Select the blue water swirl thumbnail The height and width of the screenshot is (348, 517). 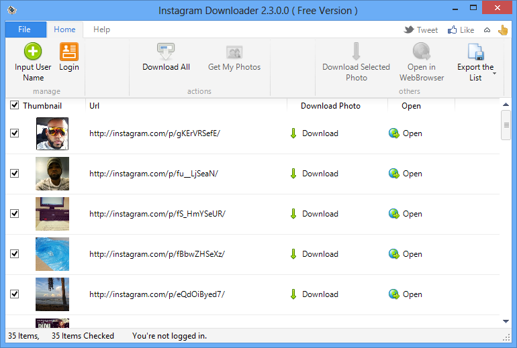[52, 254]
